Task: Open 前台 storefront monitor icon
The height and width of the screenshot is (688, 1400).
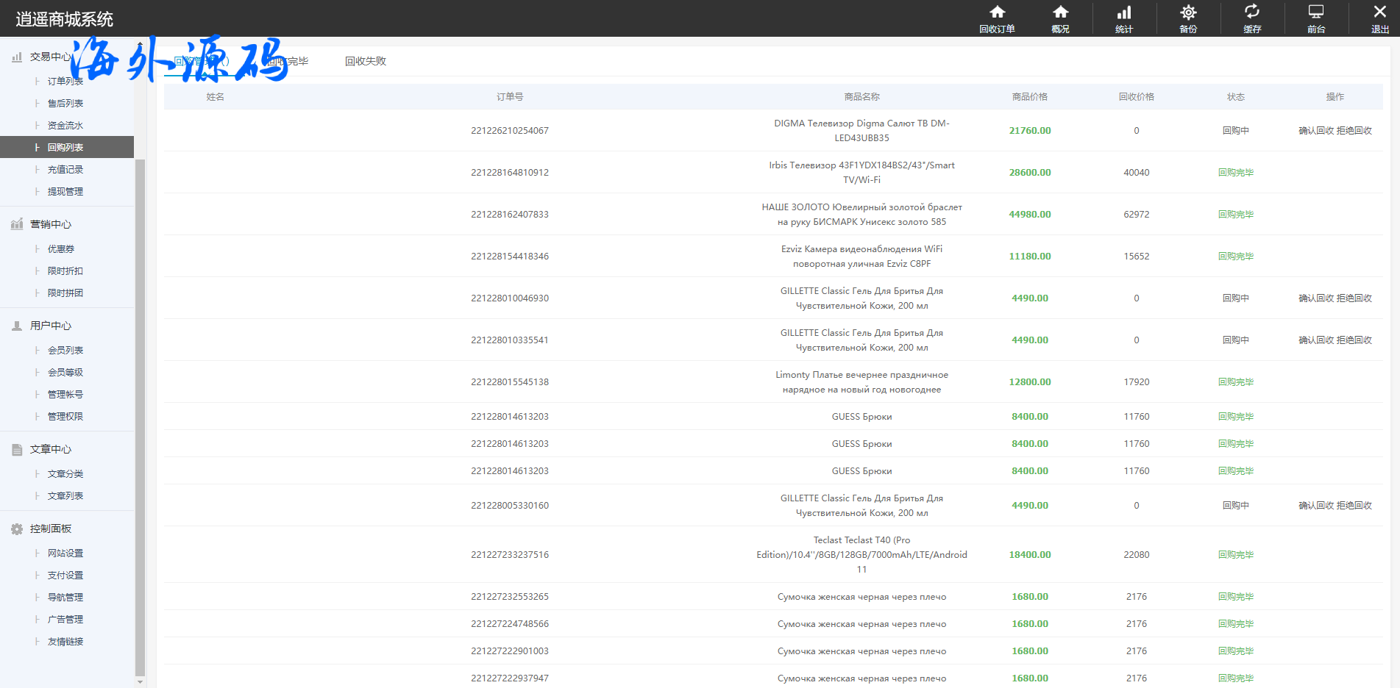Action: pos(1316,18)
